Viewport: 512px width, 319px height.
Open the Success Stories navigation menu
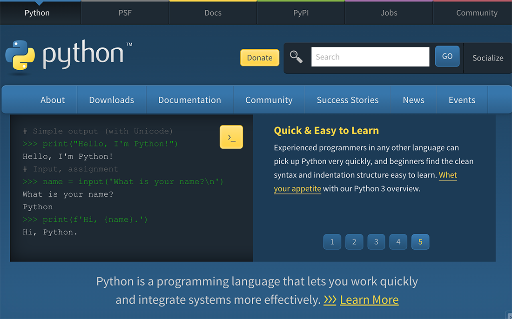click(x=348, y=100)
